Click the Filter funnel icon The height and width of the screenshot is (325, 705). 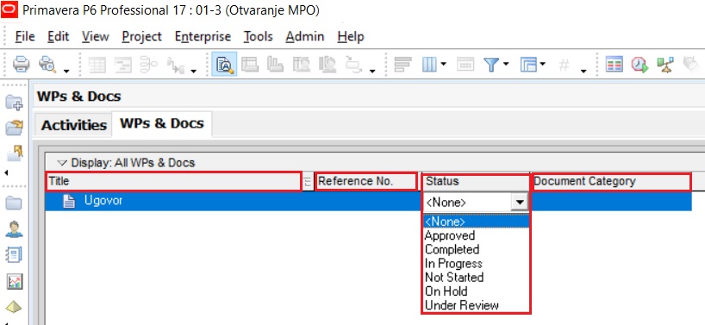coord(491,65)
